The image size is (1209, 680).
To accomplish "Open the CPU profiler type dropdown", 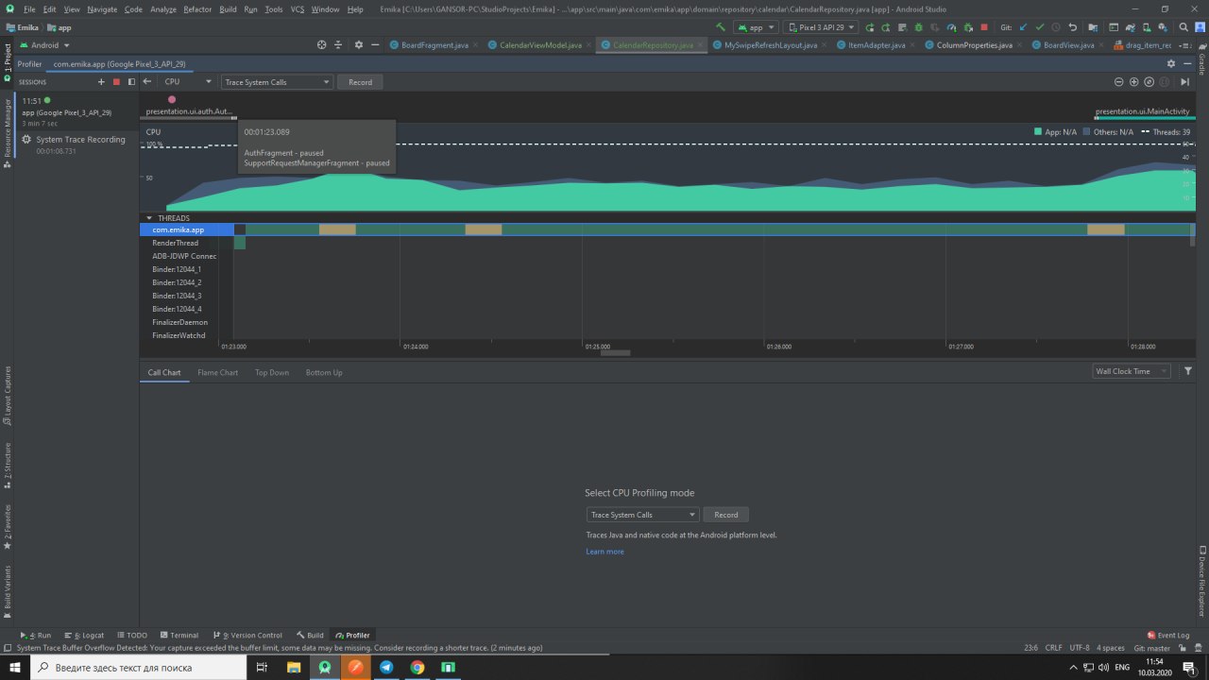I will click(x=188, y=82).
